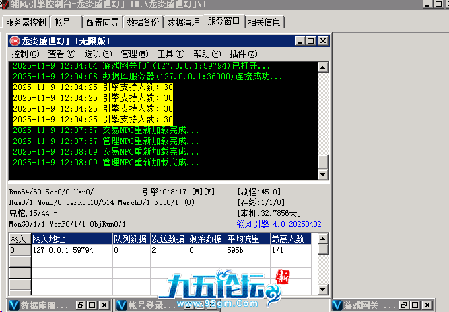Screen dimensions: 449x312
Task: Switch to the 数据清理 tab
Action: click(183, 22)
